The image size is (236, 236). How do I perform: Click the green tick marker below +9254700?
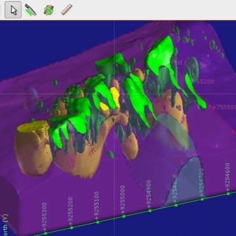tap(202, 199)
